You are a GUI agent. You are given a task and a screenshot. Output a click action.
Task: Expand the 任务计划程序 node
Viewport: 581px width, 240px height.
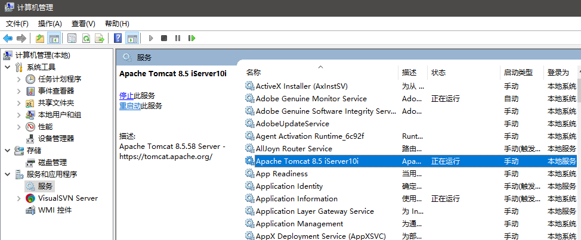(x=19, y=79)
